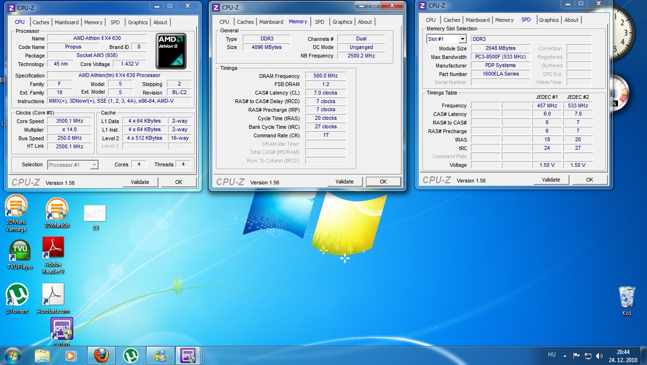Launch the µTorrent desktop shortcut
The image size is (647, 365).
[x=17, y=298]
